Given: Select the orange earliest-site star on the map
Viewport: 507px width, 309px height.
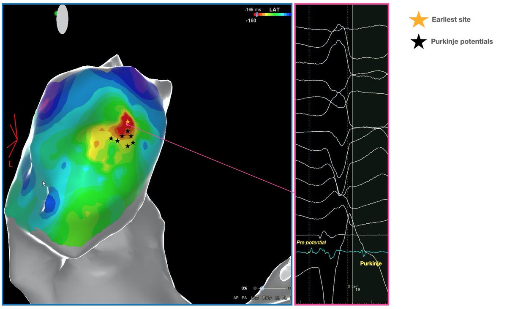Looking at the screenshot, I should pyautogui.click(x=128, y=122).
